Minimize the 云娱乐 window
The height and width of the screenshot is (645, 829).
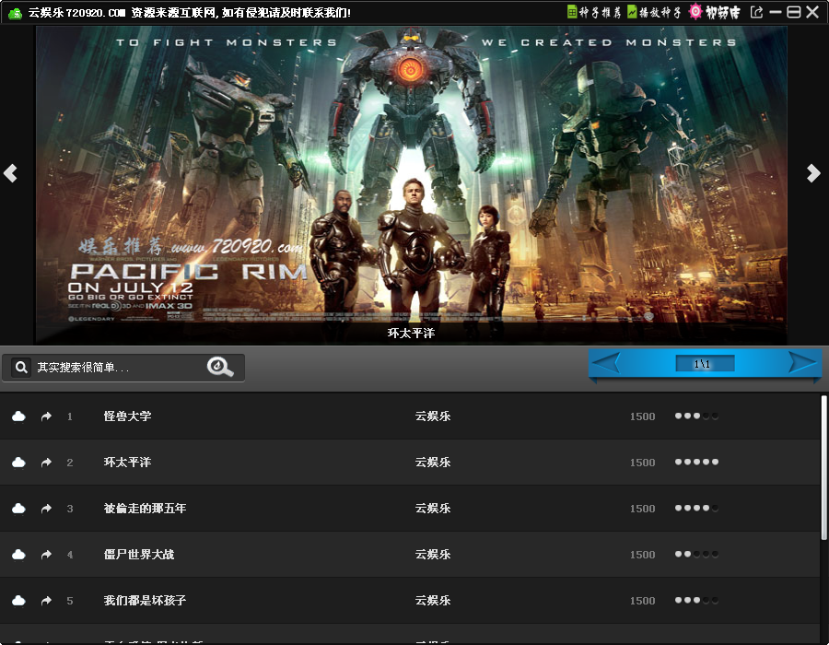click(x=776, y=12)
